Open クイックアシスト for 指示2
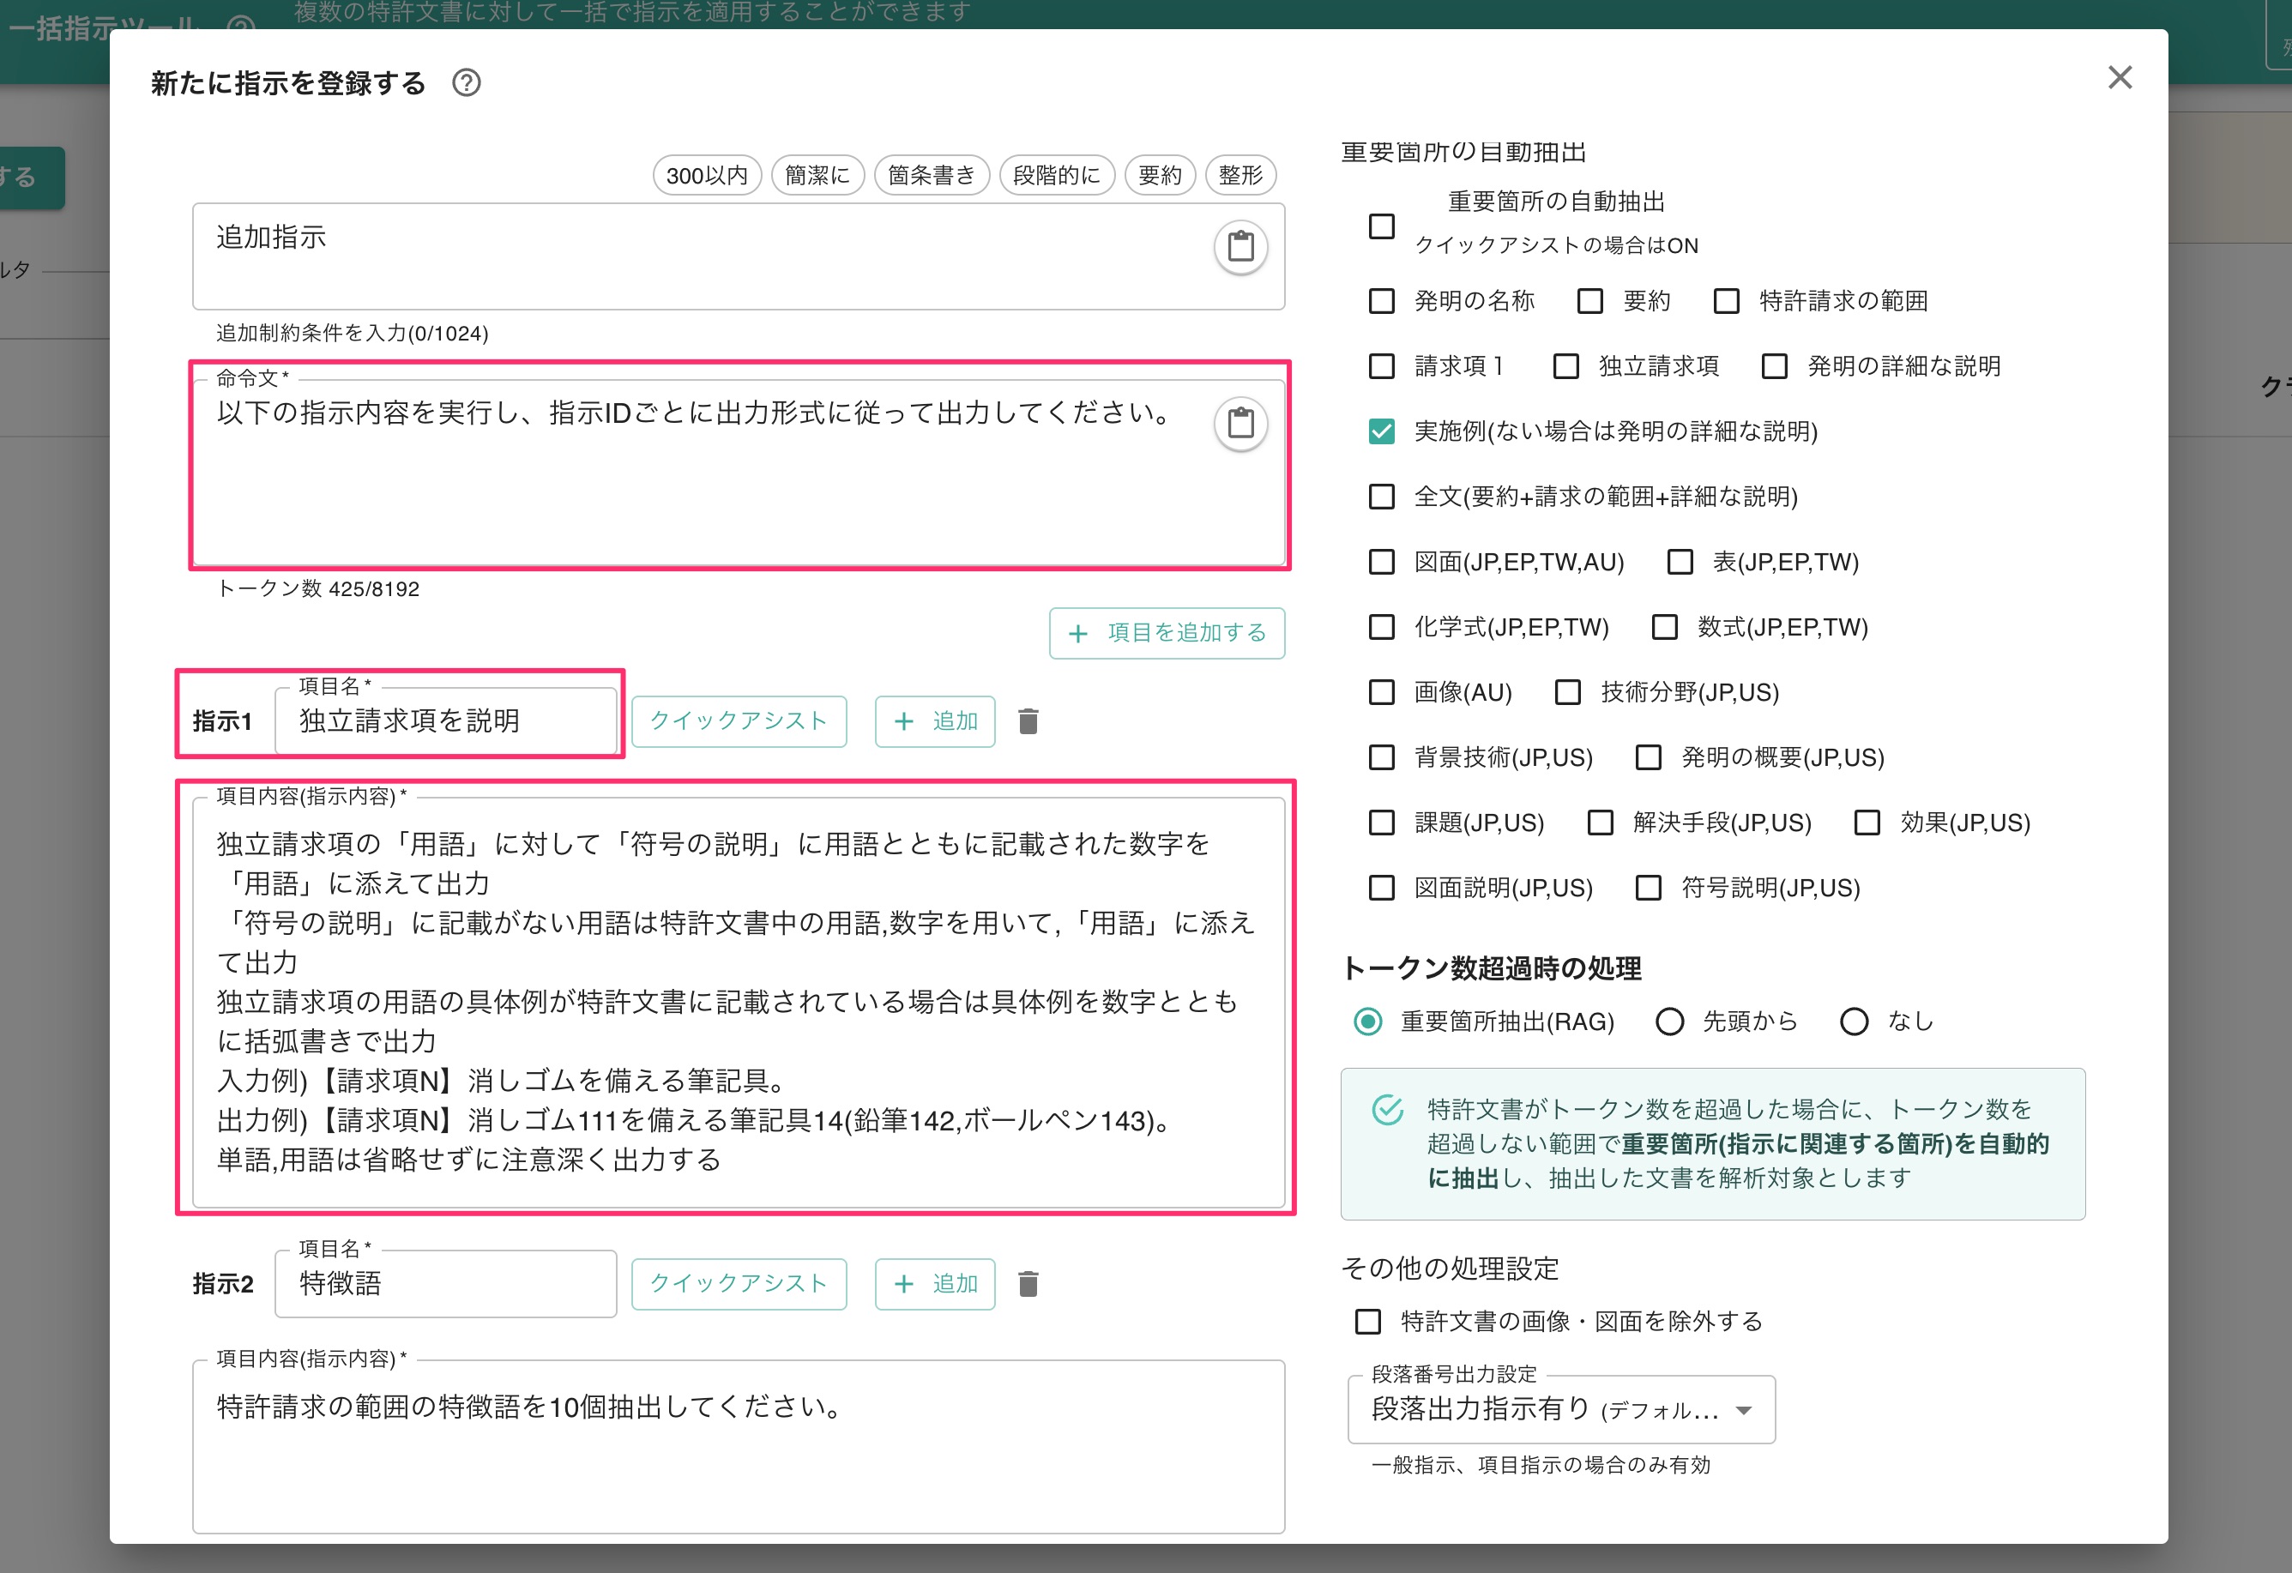The width and height of the screenshot is (2292, 1573). pyautogui.click(x=739, y=1284)
